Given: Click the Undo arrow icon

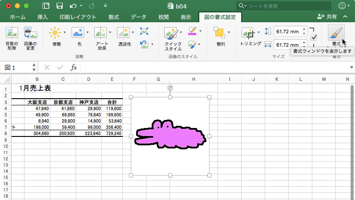Looking at the screenshot, I should point(73,6).
